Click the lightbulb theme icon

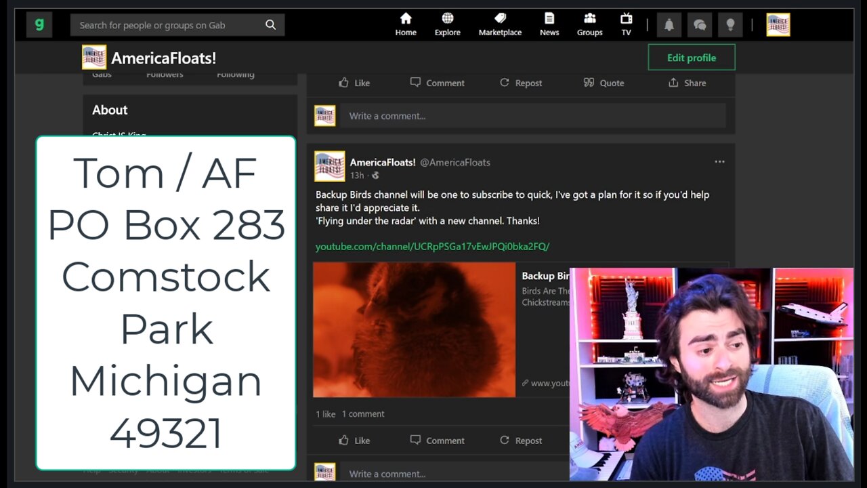tap(730, 25)
